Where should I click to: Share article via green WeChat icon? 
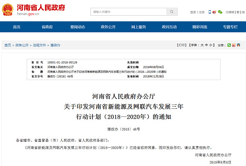pyautogui.click(x=229, y=45)
